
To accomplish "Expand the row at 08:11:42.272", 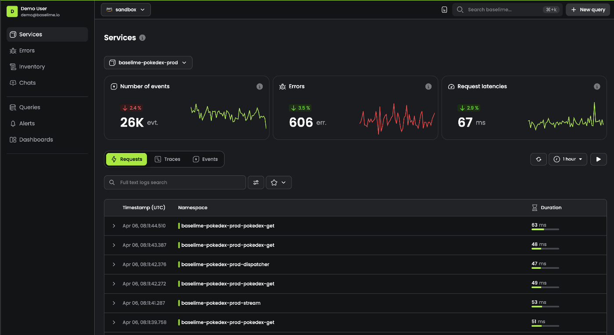I will (114, 284).
